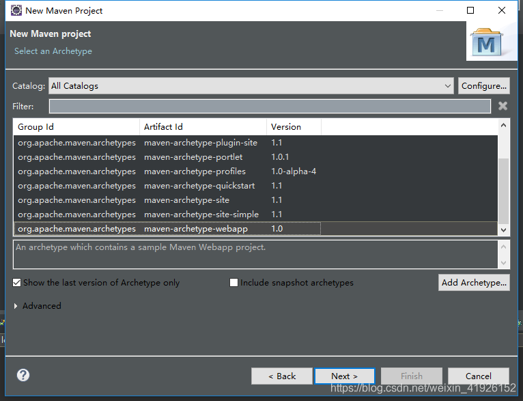Clear the filter with the X icon
The image size is (523, 401).
[x=503, y=106]
